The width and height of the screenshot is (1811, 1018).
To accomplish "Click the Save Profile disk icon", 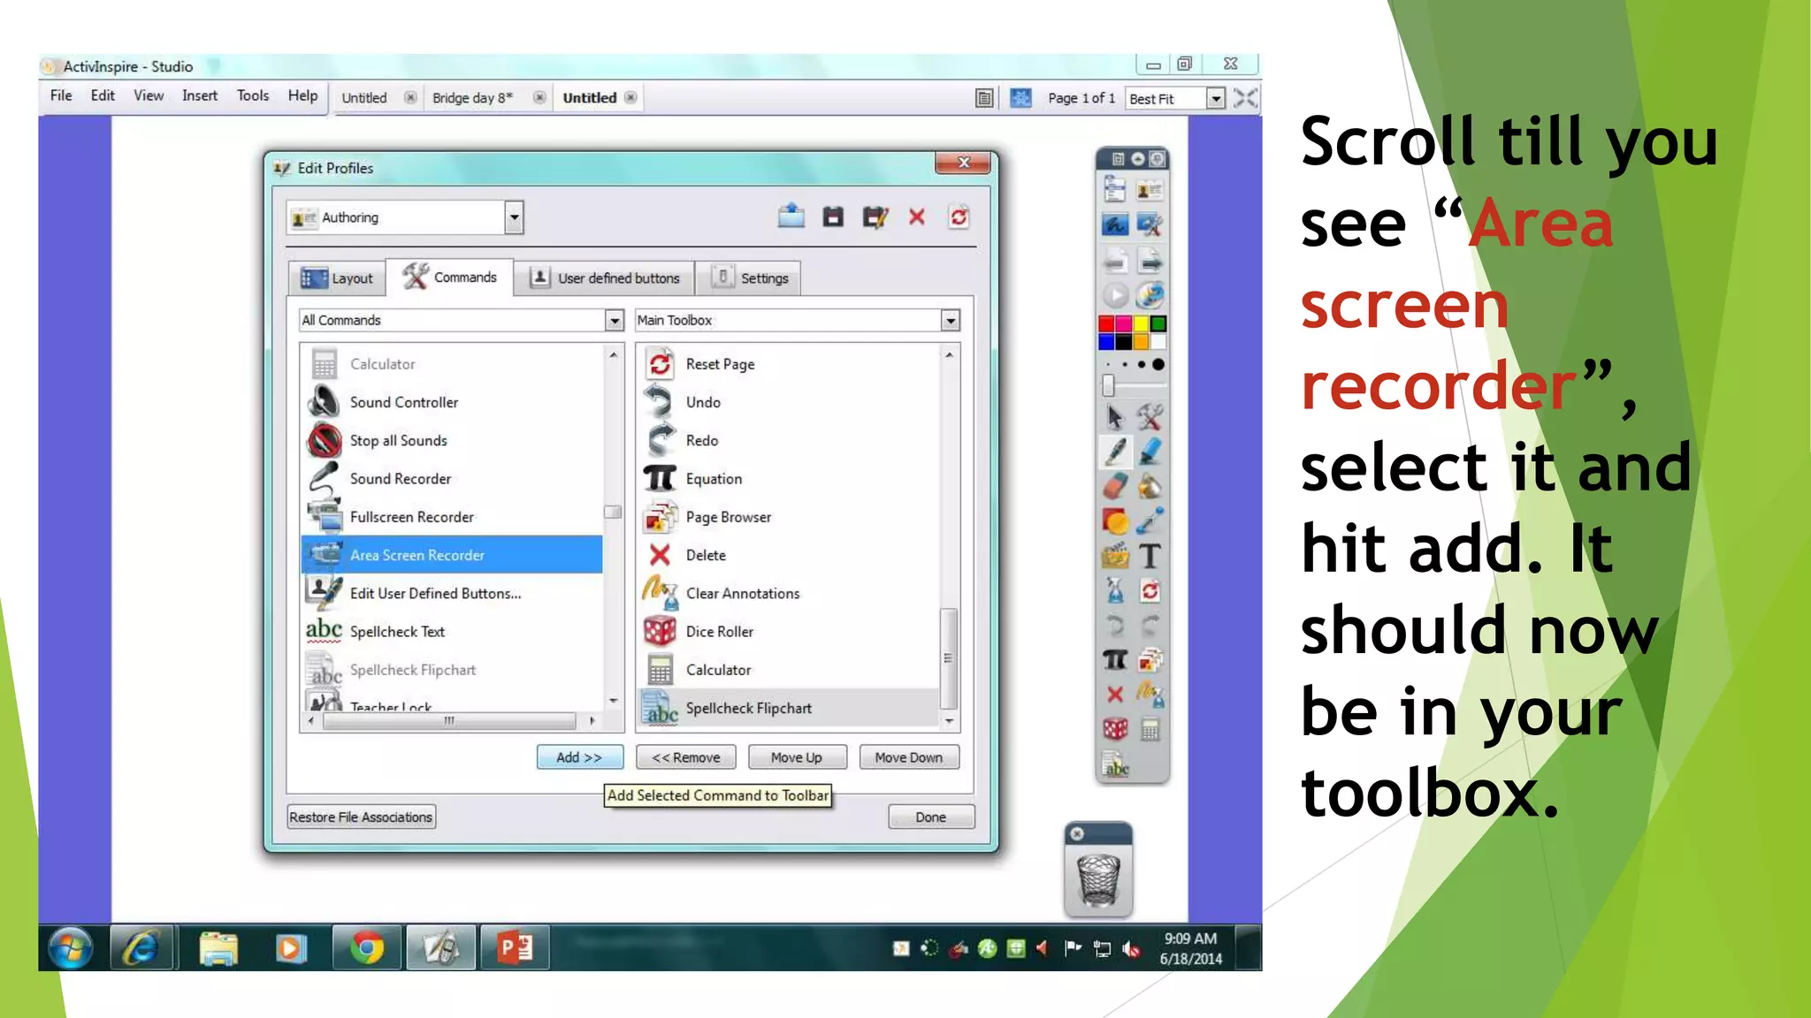I will point(833,217).
